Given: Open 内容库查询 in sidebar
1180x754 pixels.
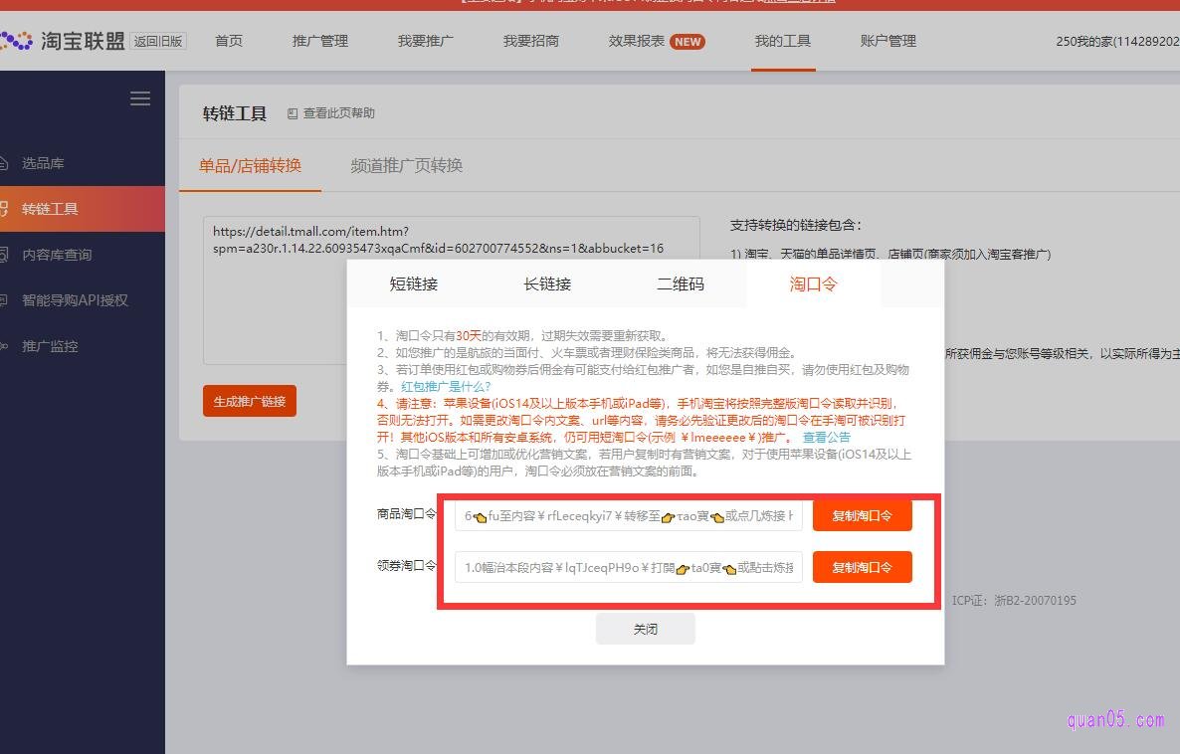Looking at the screenshot, I should [82, 255].
